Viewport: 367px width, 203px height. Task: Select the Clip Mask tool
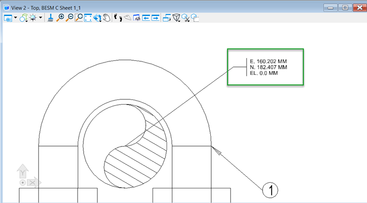(x=195, y=18)
